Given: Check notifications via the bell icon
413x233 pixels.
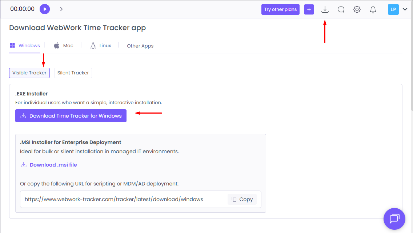Looking at the screenshot, I should [373, 9].
